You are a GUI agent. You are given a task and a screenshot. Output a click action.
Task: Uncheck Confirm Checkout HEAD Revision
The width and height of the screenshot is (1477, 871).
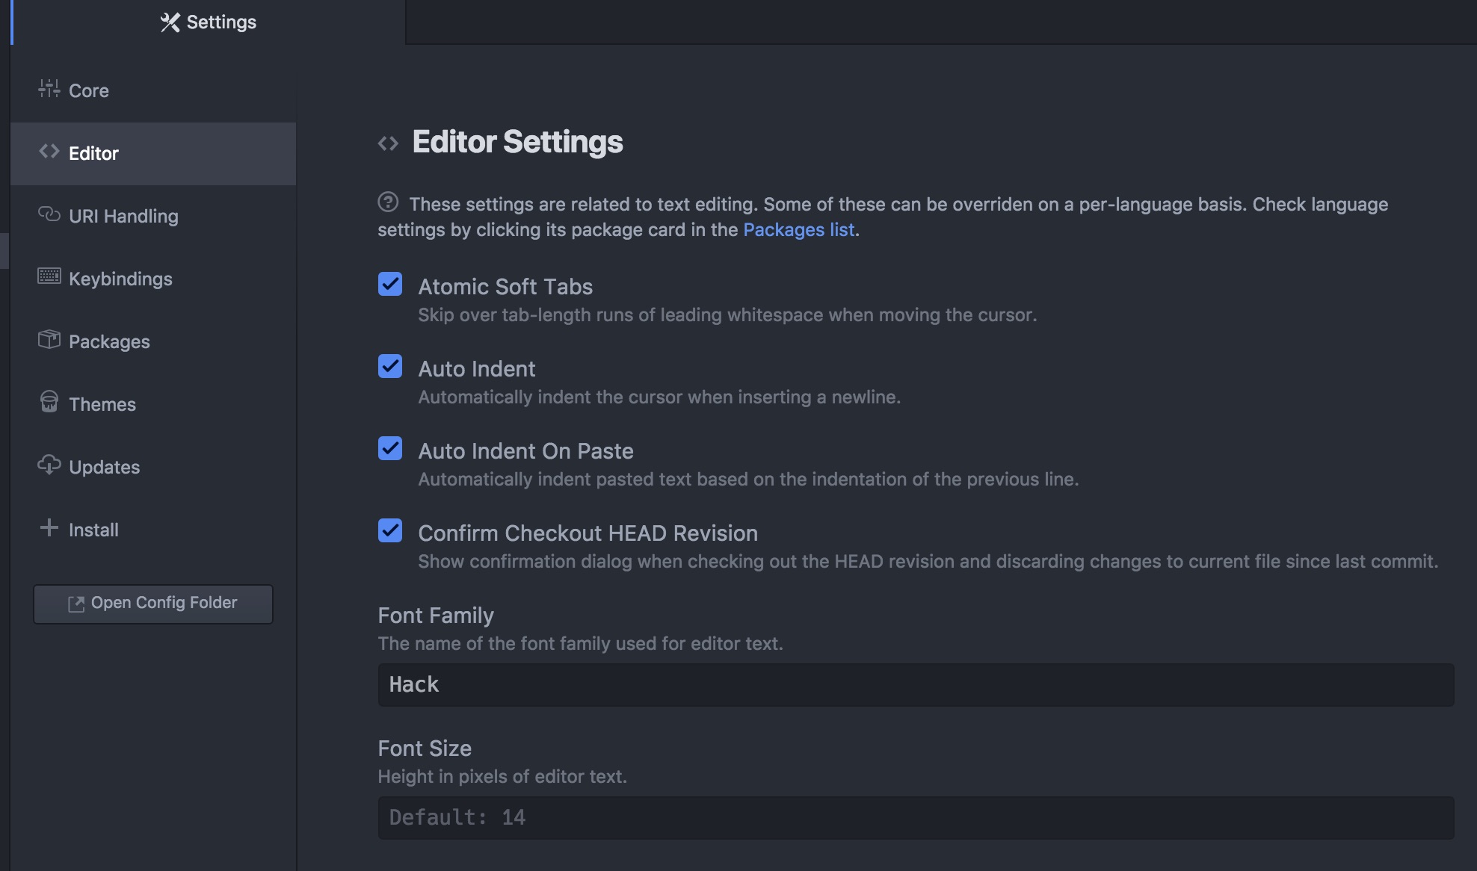(390, 531)
